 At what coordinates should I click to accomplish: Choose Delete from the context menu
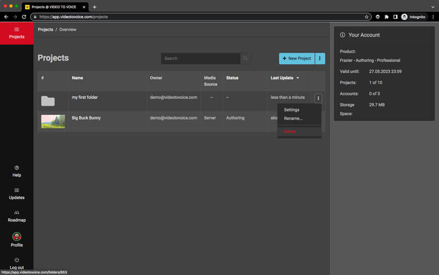pyautogui.click(x=290, y=132)
